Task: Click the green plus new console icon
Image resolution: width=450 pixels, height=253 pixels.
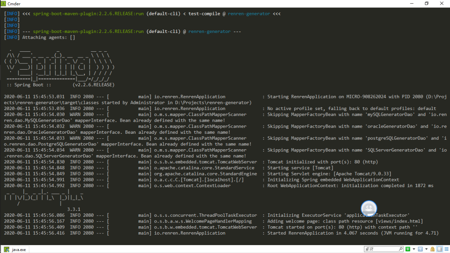Action: point(407,249)
